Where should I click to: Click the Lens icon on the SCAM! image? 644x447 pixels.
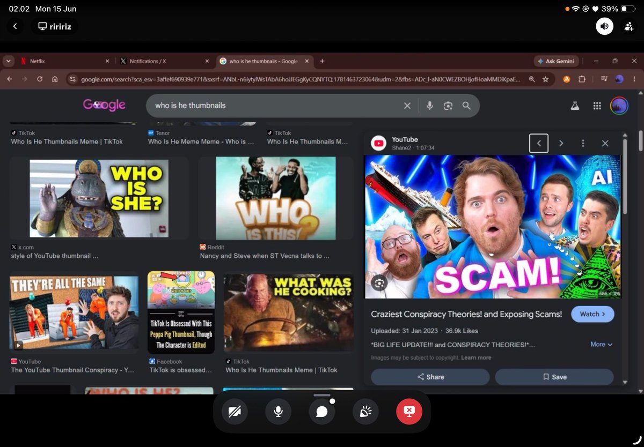pyautogui.click(x=379, y=282)
